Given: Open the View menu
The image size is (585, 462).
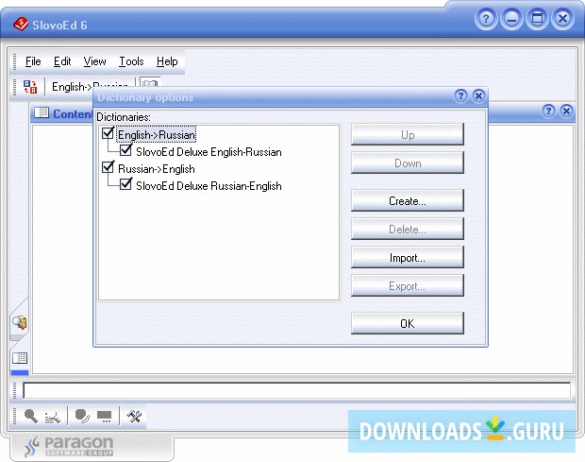Looking at the screenshot, I should click(94, 61).
